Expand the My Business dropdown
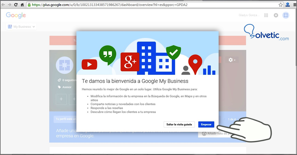The width and height of the screenshot is (297, 155). (21, 27)
